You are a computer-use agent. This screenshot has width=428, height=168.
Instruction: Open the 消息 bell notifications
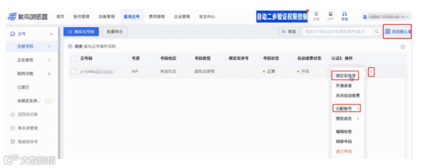tap(316, 16)
